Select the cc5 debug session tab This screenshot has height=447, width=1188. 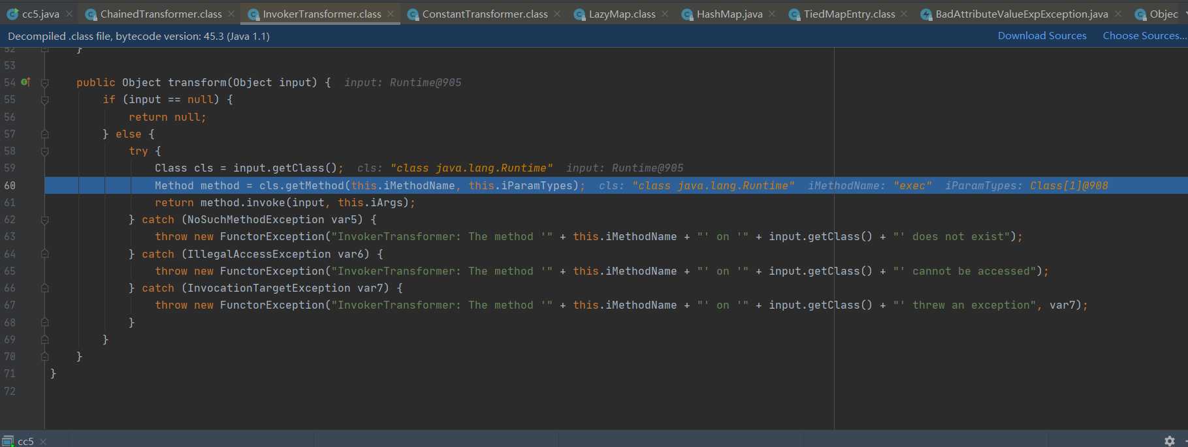tap(25, 441)
